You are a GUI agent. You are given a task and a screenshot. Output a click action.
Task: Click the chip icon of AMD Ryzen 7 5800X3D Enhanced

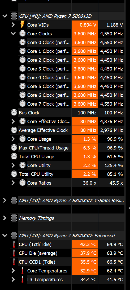(14, 235)
